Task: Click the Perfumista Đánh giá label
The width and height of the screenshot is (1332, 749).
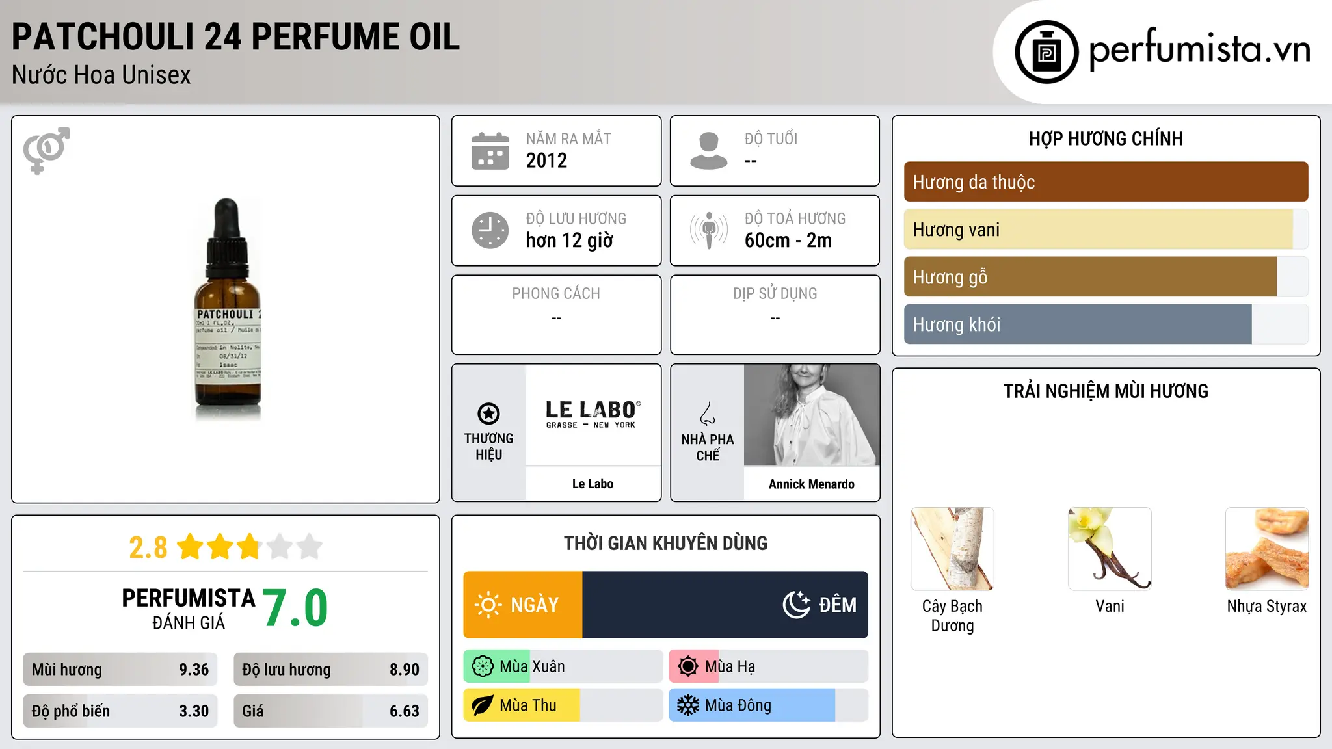Action: (189, 609)
